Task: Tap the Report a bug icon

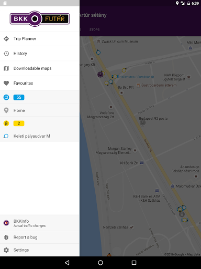Action: [6, 237]
